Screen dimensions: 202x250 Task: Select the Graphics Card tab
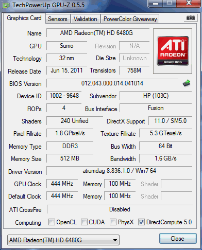pyautogui.click(x=24, y=18)
